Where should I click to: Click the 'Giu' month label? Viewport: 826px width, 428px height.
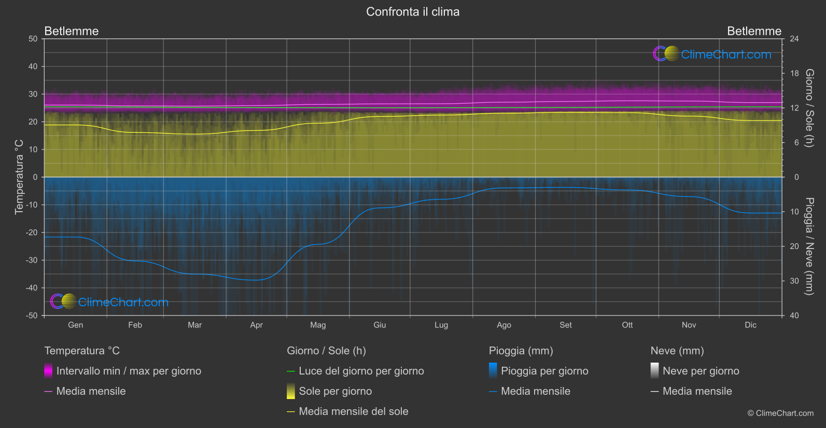click(380, 325)
